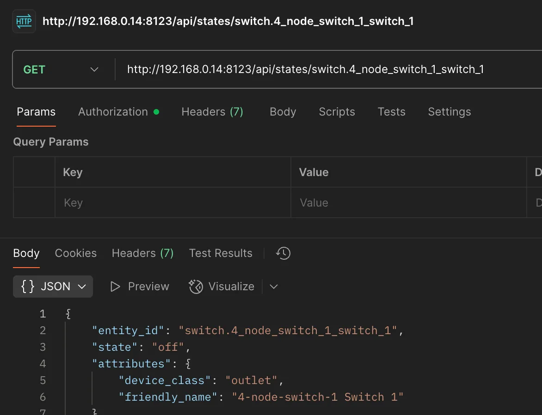Open the JSON format dropdown
This screenshot has height=415, width=542.
pos(53,287)
